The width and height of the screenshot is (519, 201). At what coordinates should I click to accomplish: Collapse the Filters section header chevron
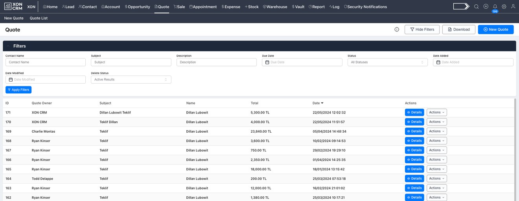8,46
